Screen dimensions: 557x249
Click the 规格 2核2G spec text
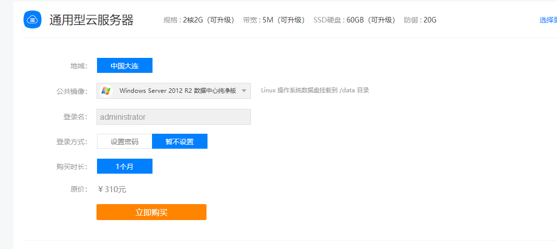(x=198, y=20)
